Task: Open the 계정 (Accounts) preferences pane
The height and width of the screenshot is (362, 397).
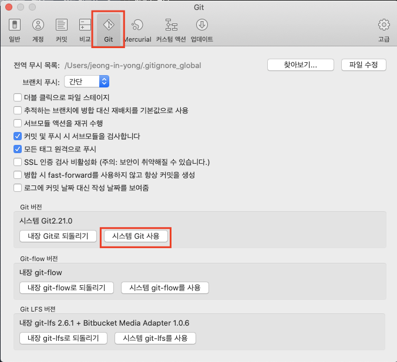Action: pyautogui.click(x=38, y=30)
